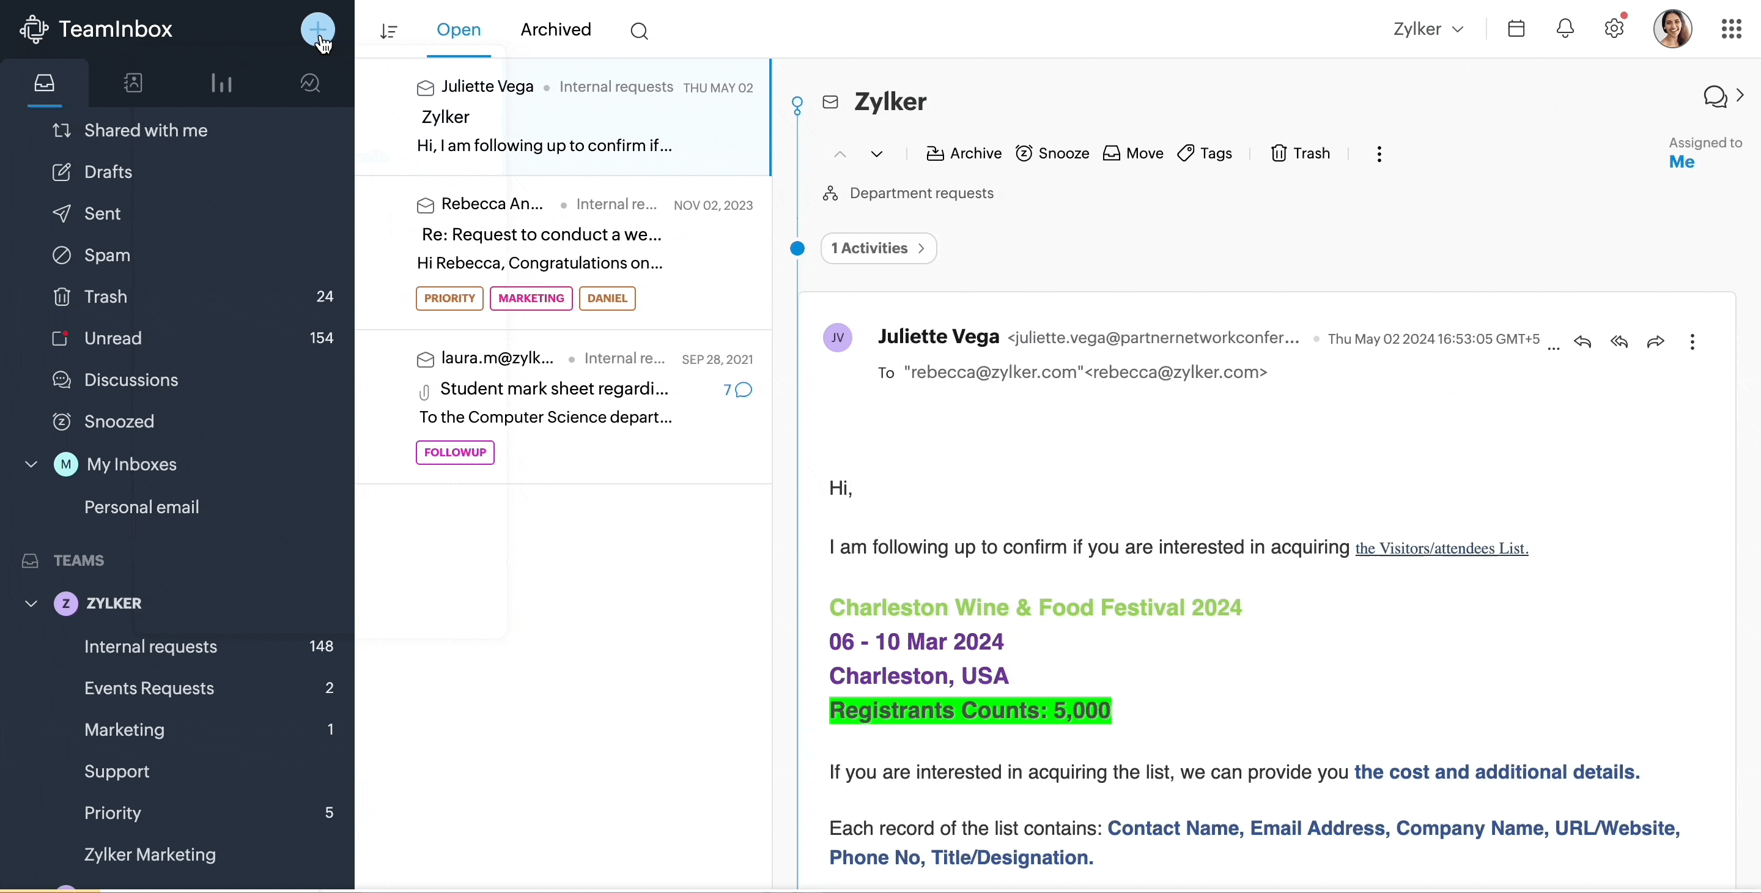Image resolution: width=1761 pixels, height=893 pixels.
Task: Open the calendar icon in header
Action: pos(1516,29)
